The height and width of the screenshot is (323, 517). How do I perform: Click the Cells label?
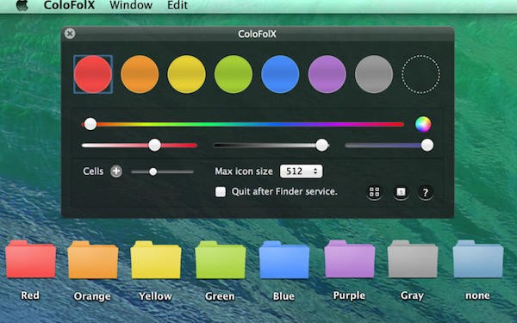[93, 171]
